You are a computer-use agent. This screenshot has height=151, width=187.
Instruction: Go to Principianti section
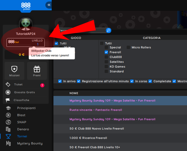point(26,108)
